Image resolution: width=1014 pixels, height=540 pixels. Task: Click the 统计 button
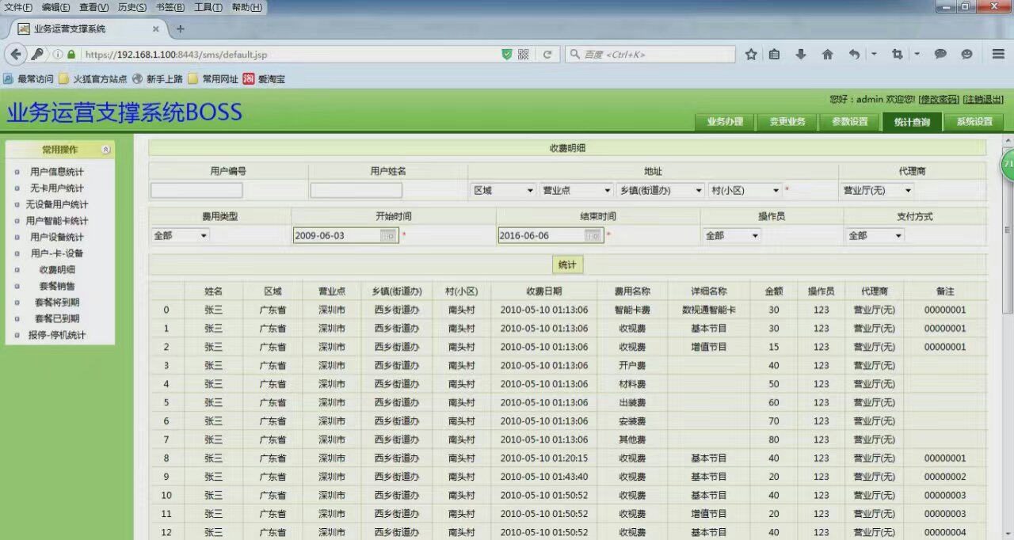[567, 264]
